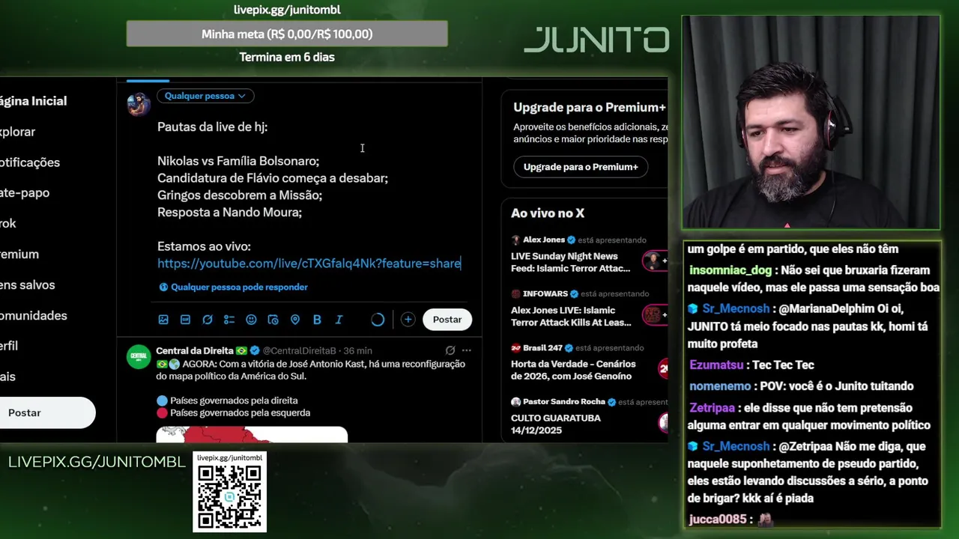Screen dimensions: 959x539
Task: Click the '36 min' post timestamp
Action: 358,350
